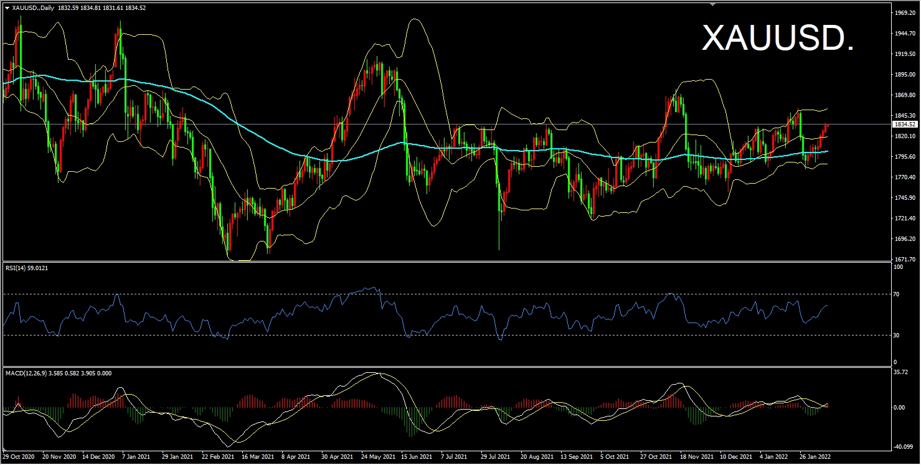The width and height of the screenshot is (921, 465).
Task: Click the 1944.70 price scale label
Action: [x=904, y=33]
